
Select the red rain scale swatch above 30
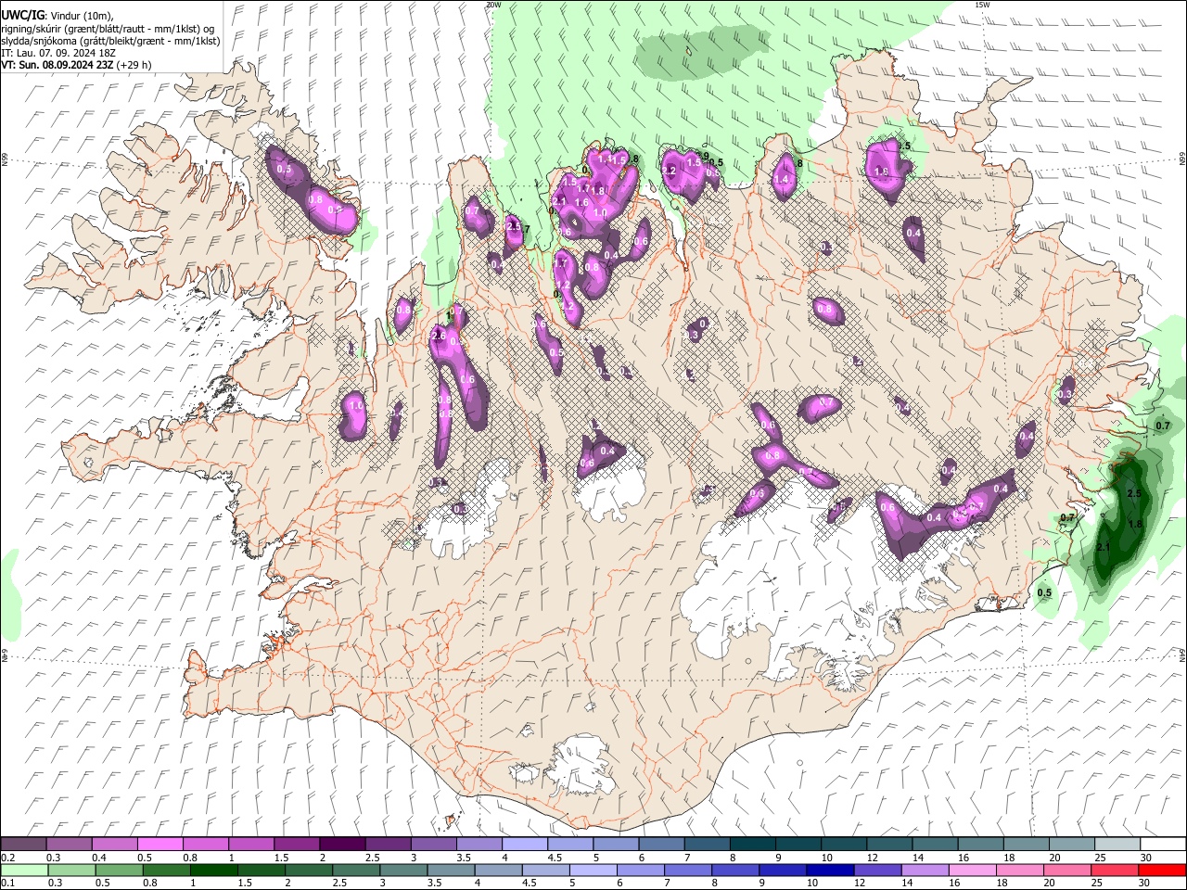1161,871
